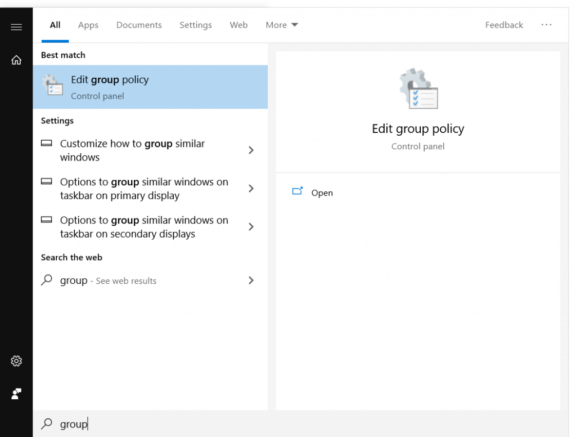Expand the More dropdown
This screenshot has height=437, width=576.
(282, 25)
